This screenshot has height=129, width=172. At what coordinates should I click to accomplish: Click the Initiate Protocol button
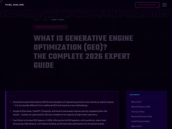tap(147, 5)
